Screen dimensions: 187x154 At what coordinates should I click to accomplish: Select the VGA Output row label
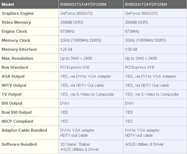(x=13, y=76)
